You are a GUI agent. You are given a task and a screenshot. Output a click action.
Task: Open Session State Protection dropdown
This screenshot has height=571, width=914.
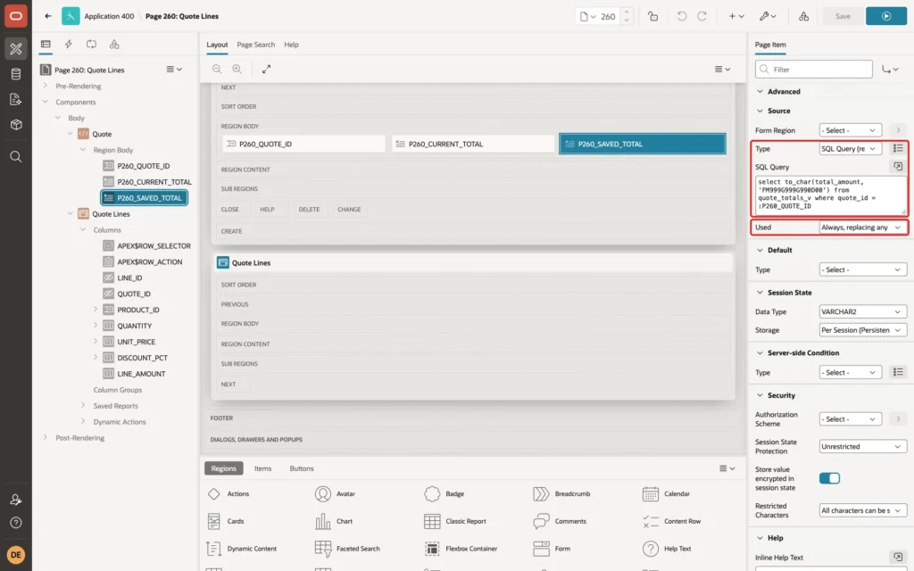863,446
